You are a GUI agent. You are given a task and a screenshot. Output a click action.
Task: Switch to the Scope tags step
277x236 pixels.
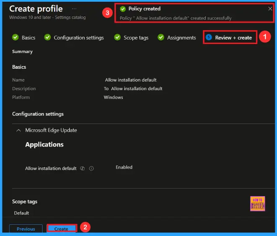(x=136, y=38)
